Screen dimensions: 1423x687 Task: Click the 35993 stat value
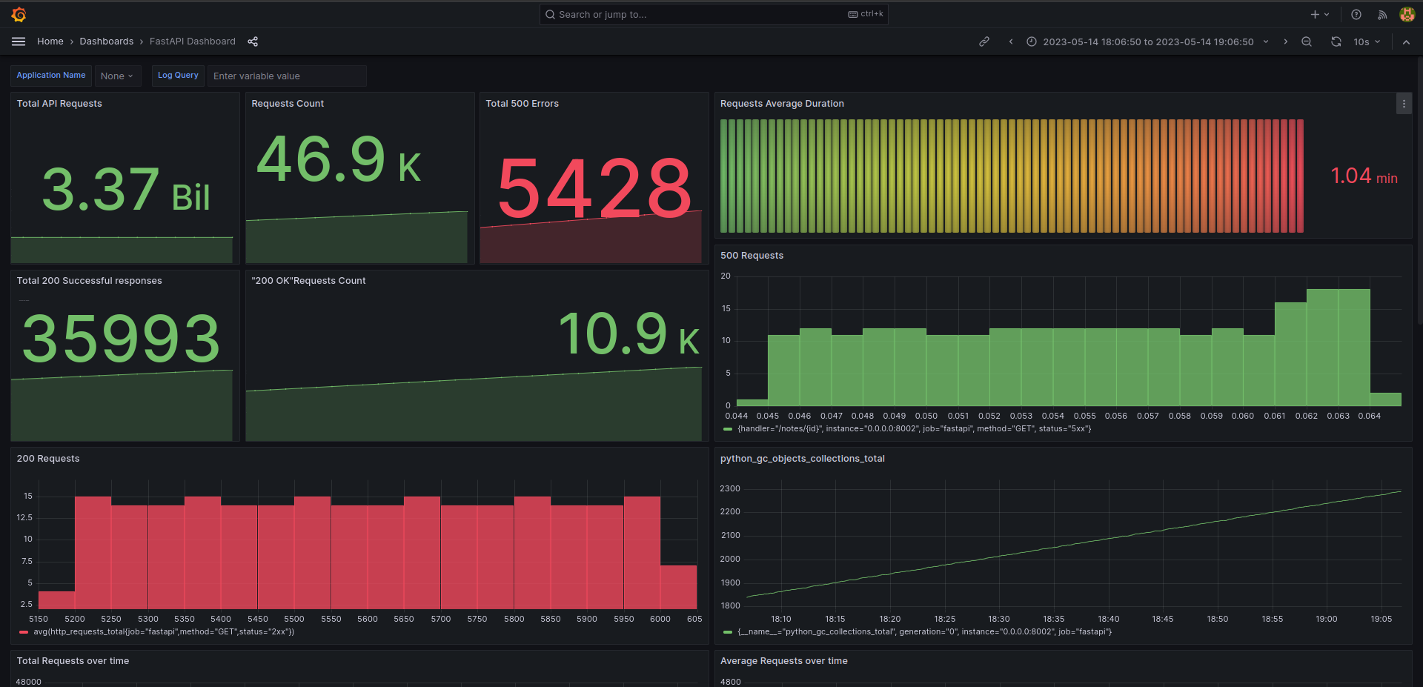tap(122, 339)
